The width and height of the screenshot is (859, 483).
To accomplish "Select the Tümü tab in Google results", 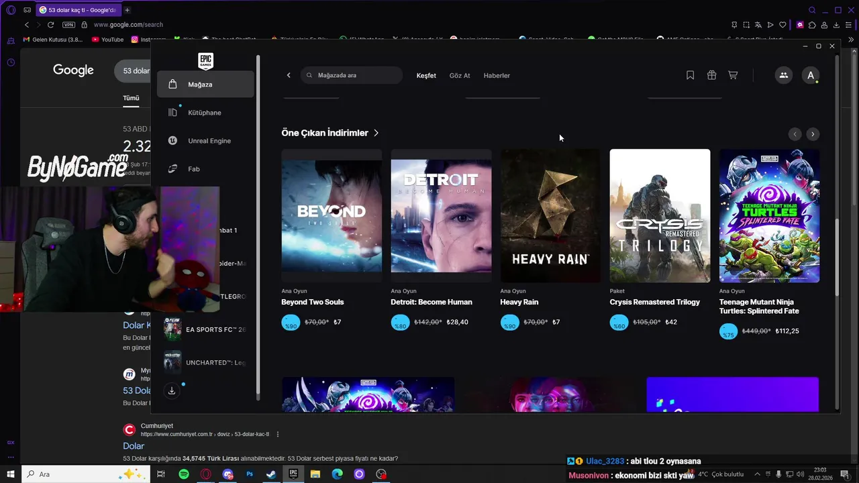I will (x=131, y=98).
